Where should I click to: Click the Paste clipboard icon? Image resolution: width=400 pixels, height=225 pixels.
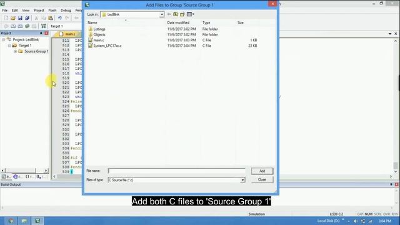tap(51, 18)
